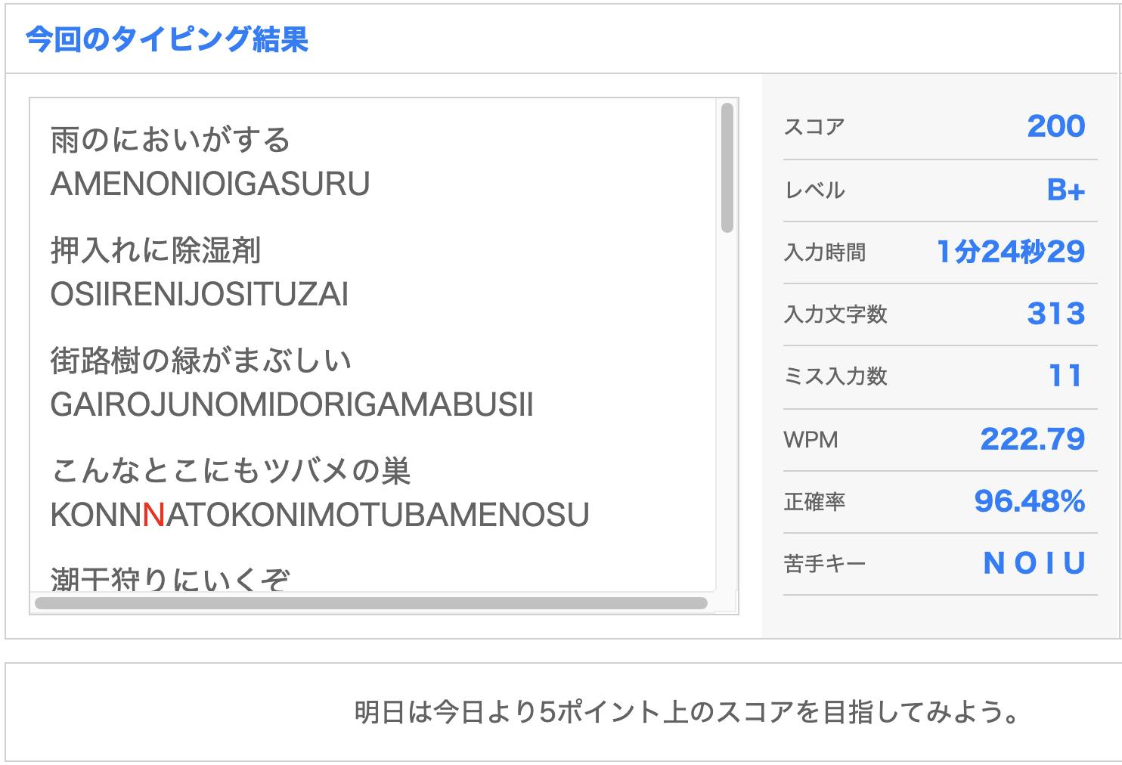Click the miss count value 11

1065,376
